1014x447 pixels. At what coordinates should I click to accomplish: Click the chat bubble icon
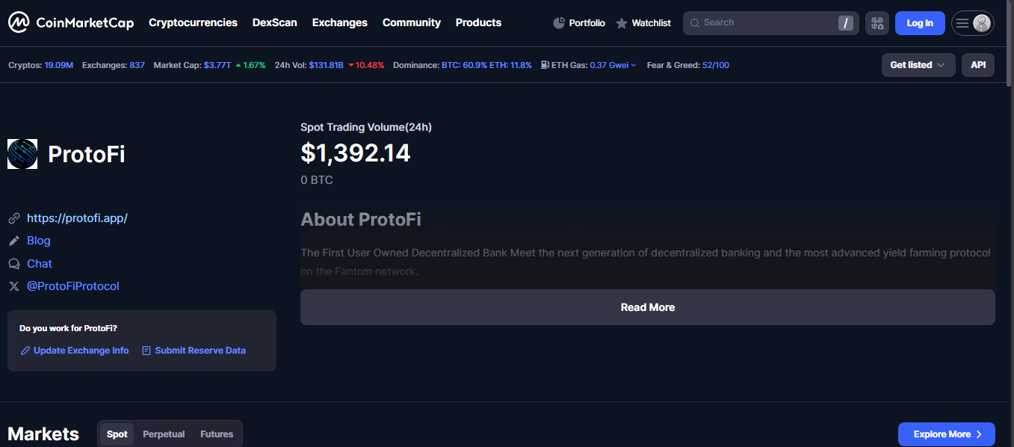coord(13,264)
